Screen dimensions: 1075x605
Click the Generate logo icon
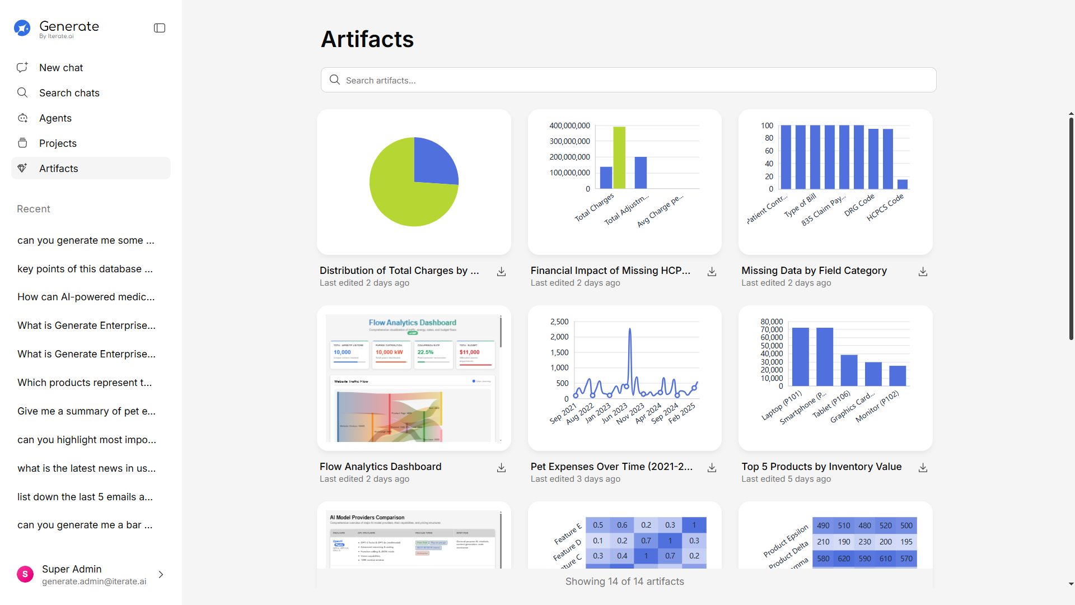click(x=22, y=28)
